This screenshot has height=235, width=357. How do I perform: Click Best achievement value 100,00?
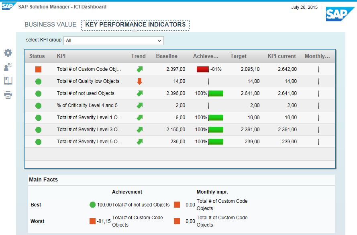(x=104, y=205)
